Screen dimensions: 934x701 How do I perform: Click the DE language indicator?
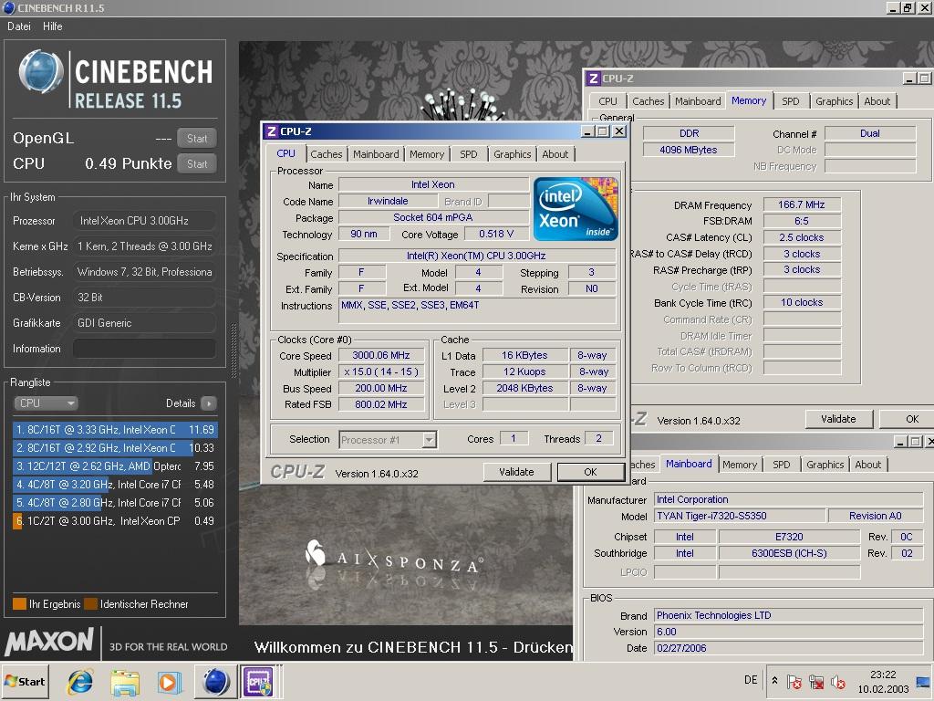tap(751, 680)
